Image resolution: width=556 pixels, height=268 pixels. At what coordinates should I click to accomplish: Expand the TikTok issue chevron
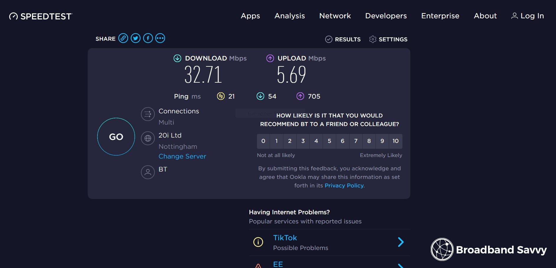tap(401, 242)
